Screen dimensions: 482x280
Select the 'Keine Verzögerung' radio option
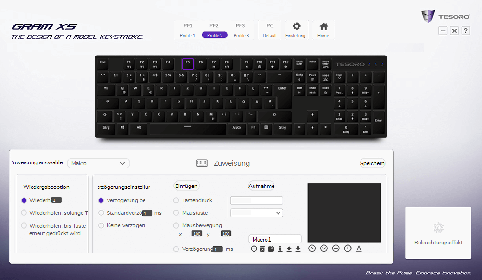click(101, 225)
